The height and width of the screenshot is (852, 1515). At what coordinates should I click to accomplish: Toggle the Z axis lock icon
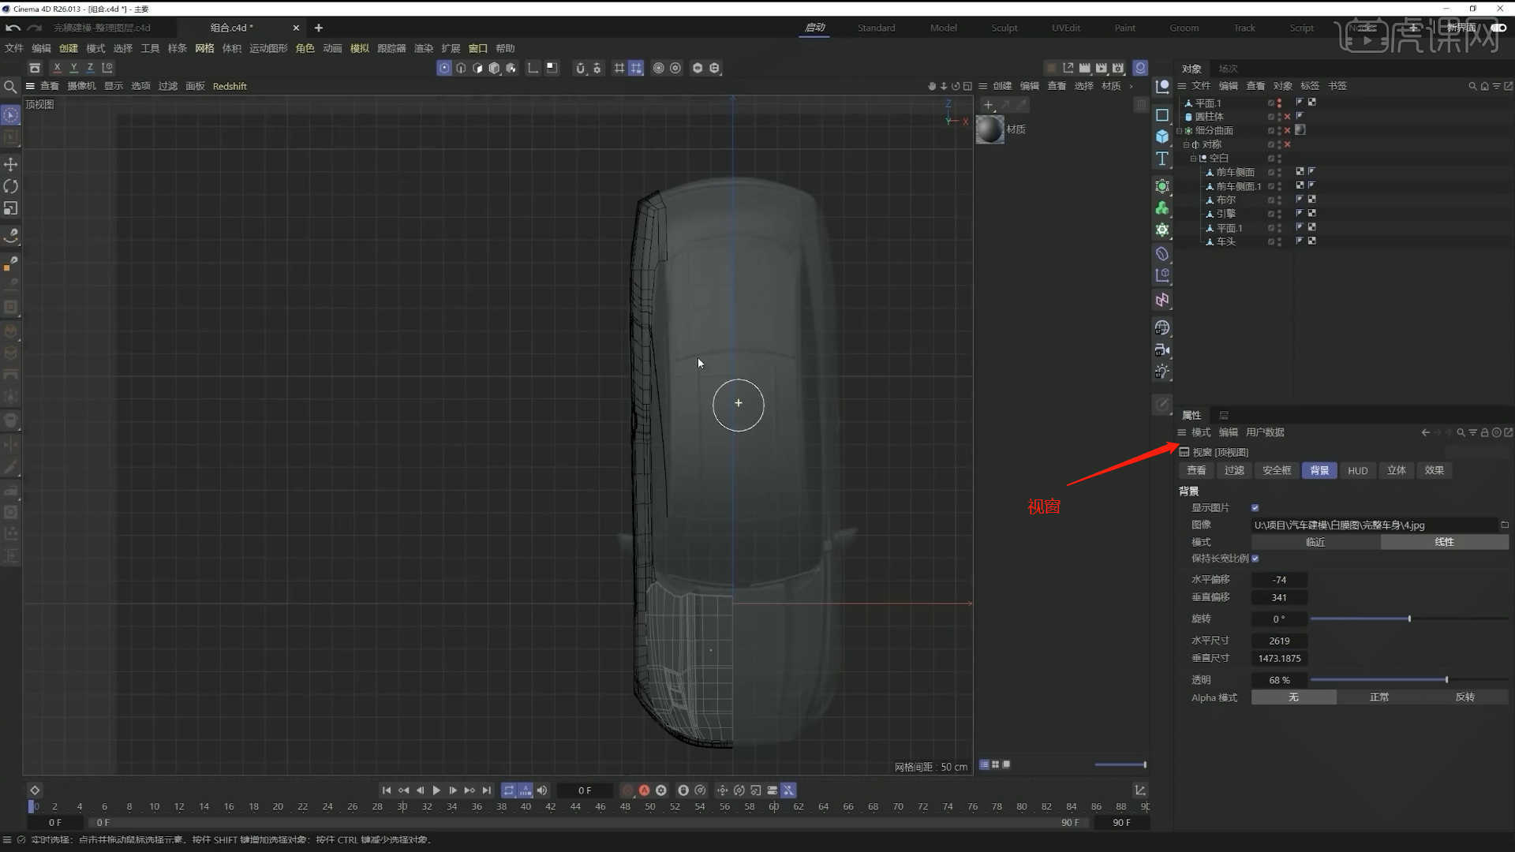tap(90, 68)
